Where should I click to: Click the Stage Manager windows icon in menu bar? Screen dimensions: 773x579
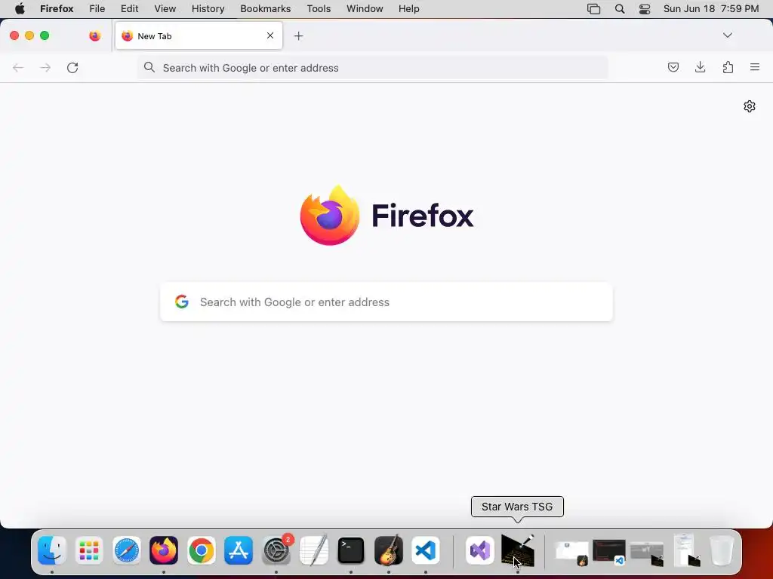[593, 9]
